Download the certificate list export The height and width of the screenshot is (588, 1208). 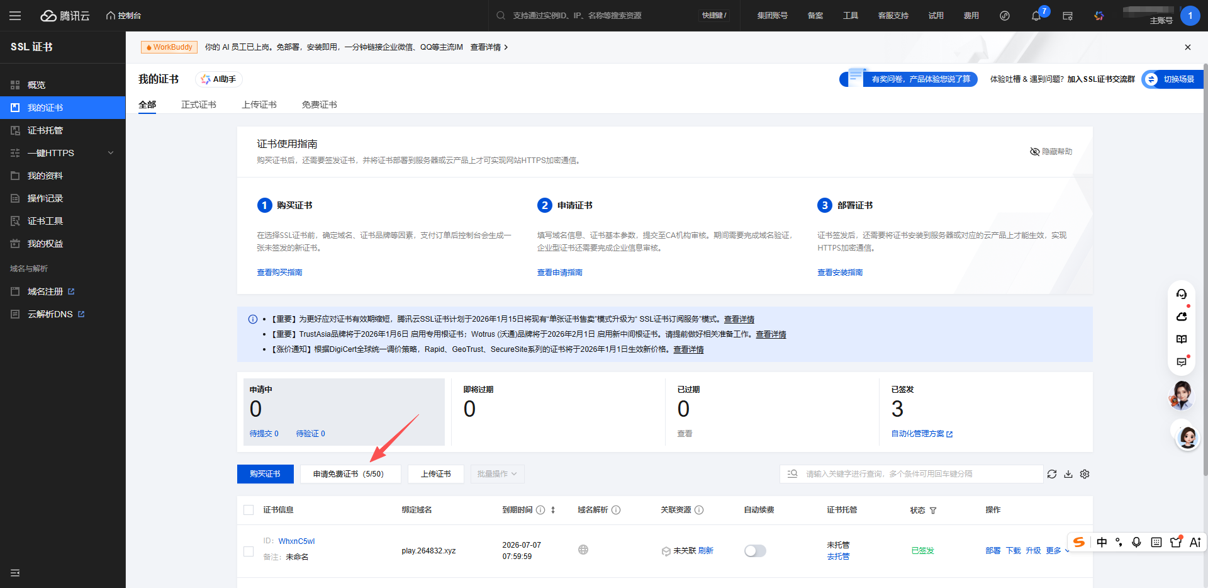click(1068, 474)
